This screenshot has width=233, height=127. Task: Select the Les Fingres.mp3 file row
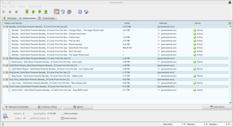click(115, 69)
